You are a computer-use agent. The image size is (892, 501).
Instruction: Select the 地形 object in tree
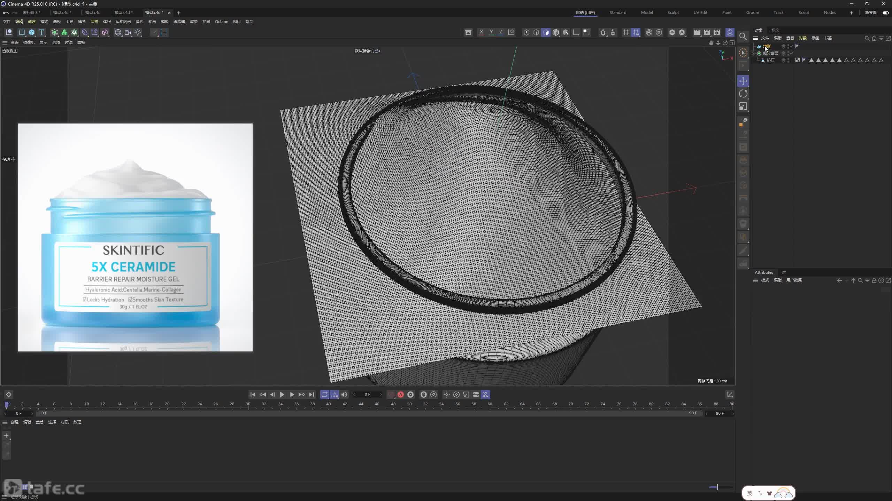[x=767, y=46]
